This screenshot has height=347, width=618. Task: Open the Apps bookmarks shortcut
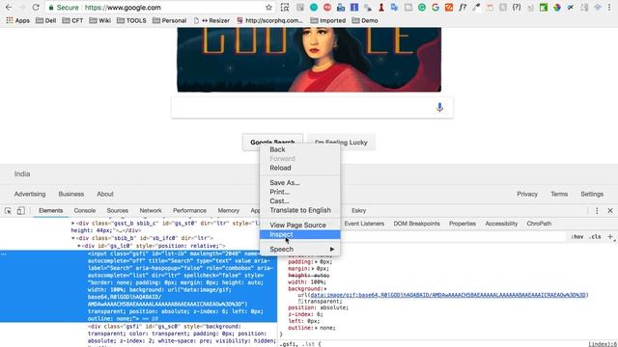pyautogui.click(x=17, y=20)
